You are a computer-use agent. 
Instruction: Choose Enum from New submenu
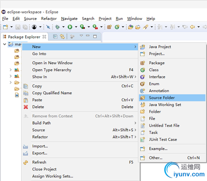coord(172,84)
